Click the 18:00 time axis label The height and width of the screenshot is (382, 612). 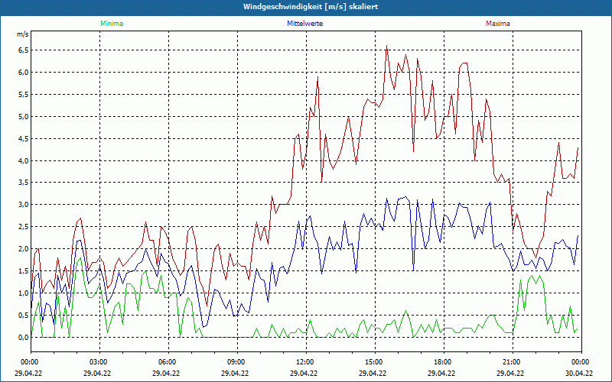444,362
